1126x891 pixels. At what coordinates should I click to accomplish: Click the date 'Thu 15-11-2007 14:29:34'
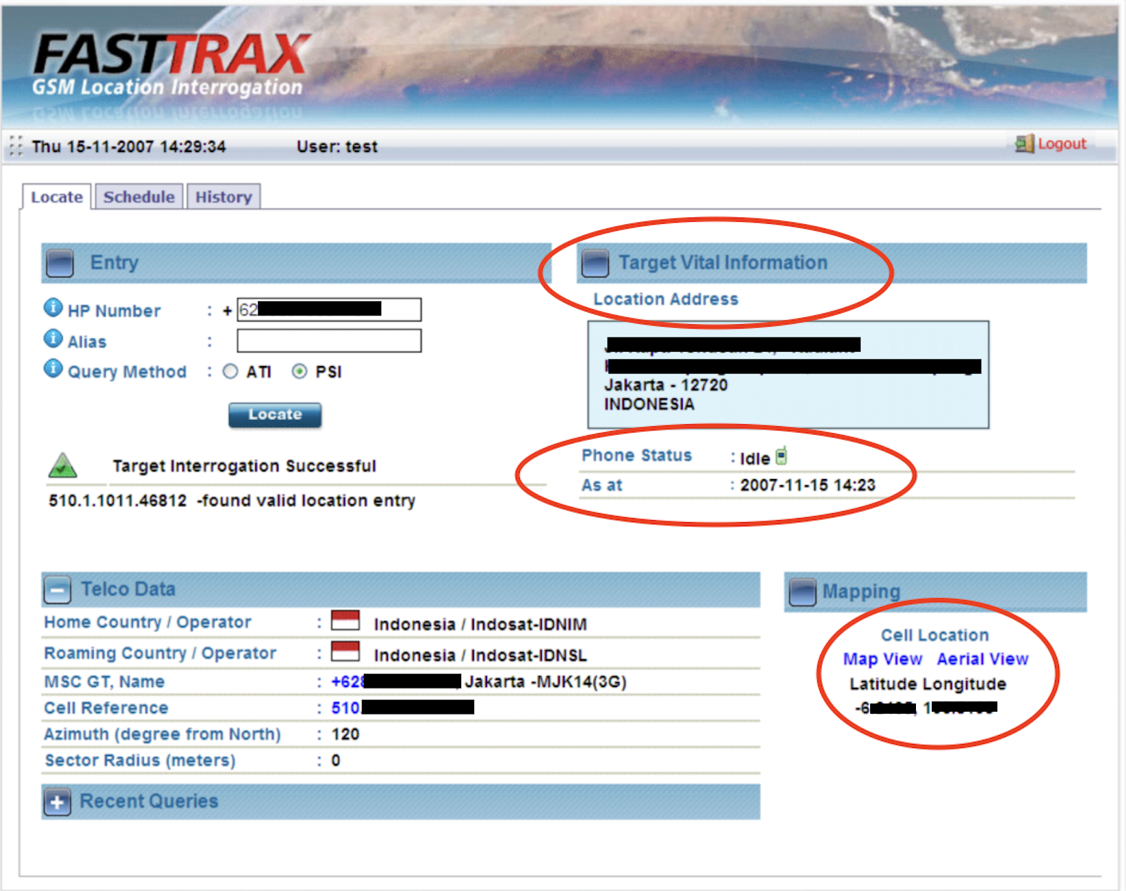pyautogui.click(x=129, y=146)
